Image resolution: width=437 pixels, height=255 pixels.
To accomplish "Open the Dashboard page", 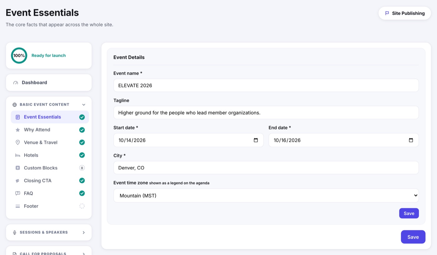I will [49, 83].
